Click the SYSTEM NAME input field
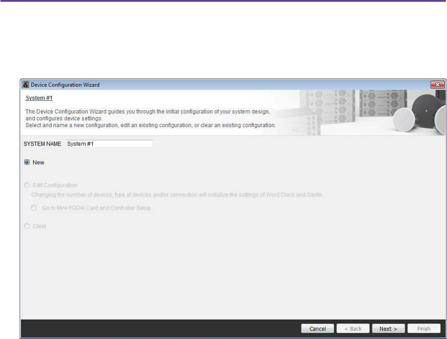Screen dimensions: 447x339 (x=109, y=144)
